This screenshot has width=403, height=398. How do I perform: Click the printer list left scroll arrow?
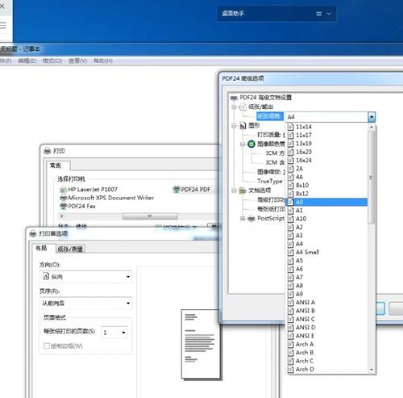[x=61, y=216]
